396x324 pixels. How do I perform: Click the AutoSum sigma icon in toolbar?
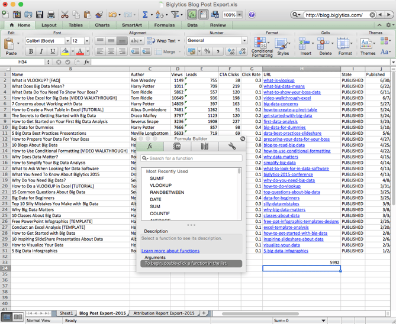pos(144,15)
